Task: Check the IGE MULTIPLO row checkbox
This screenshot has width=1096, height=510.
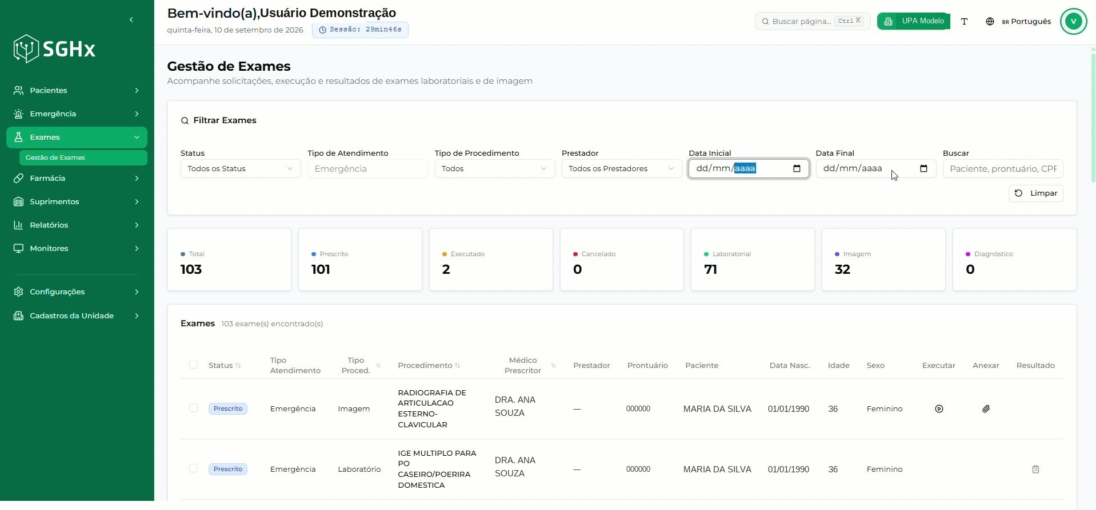Action: 193,468
